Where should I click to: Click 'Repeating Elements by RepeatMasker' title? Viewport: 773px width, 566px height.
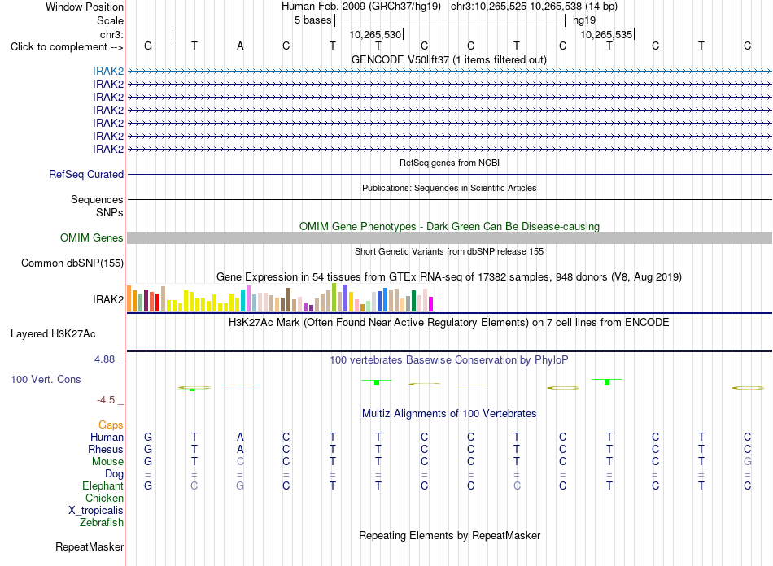click(x=450, y=535)
